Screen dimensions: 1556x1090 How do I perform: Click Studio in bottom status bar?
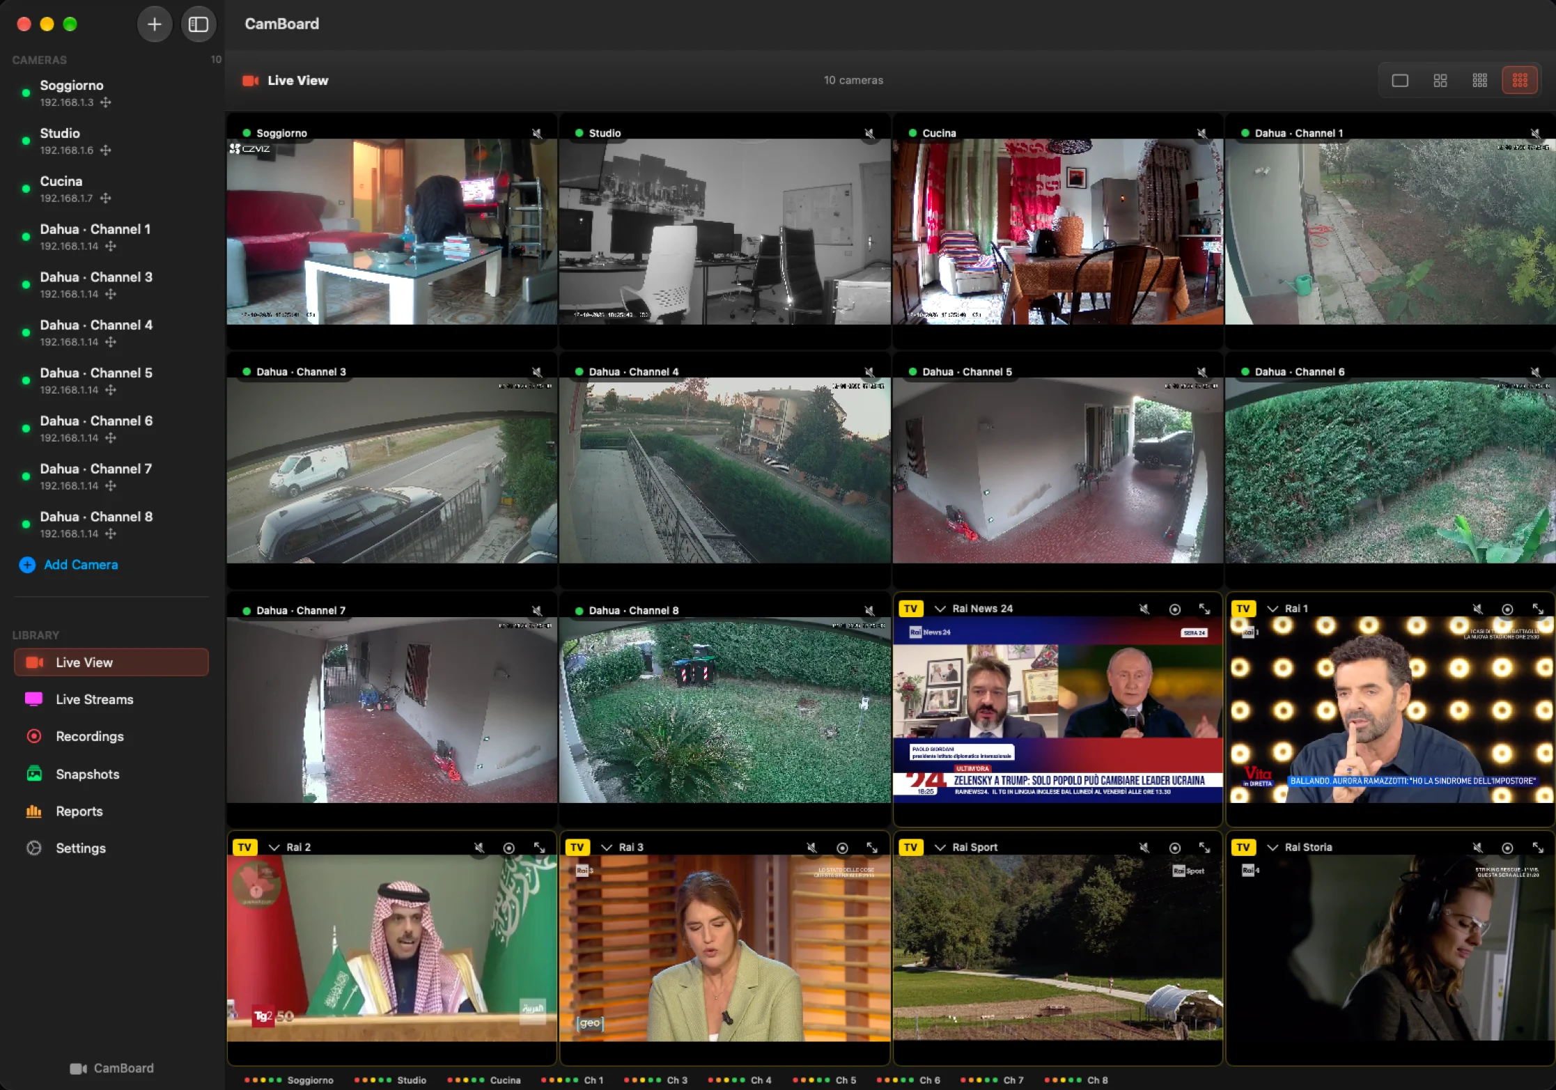coord(390,1080)
